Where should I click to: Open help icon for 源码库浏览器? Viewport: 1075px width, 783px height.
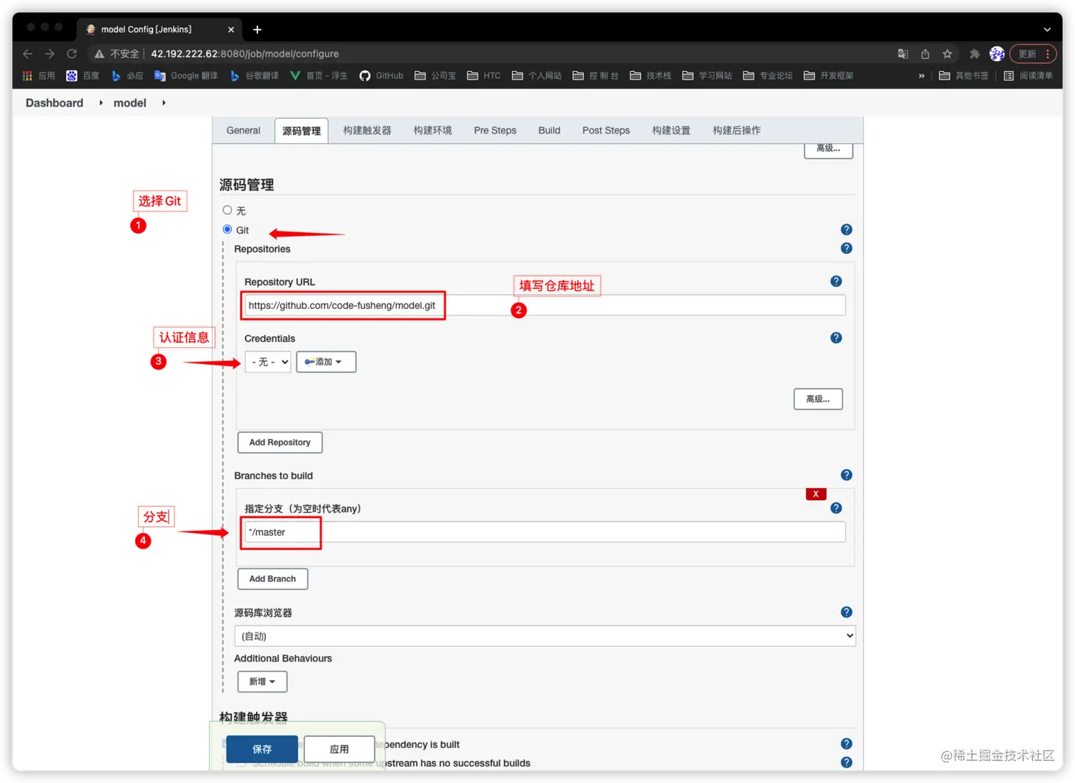point(846,612)
